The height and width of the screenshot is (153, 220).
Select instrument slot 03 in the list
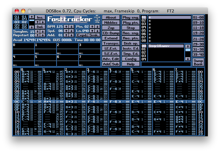click(166, 24)
